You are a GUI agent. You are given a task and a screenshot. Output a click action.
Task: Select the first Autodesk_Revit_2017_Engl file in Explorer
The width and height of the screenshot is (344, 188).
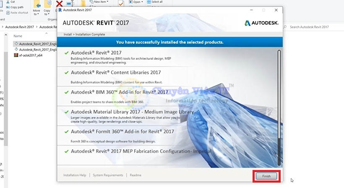[x=35, y=44]
